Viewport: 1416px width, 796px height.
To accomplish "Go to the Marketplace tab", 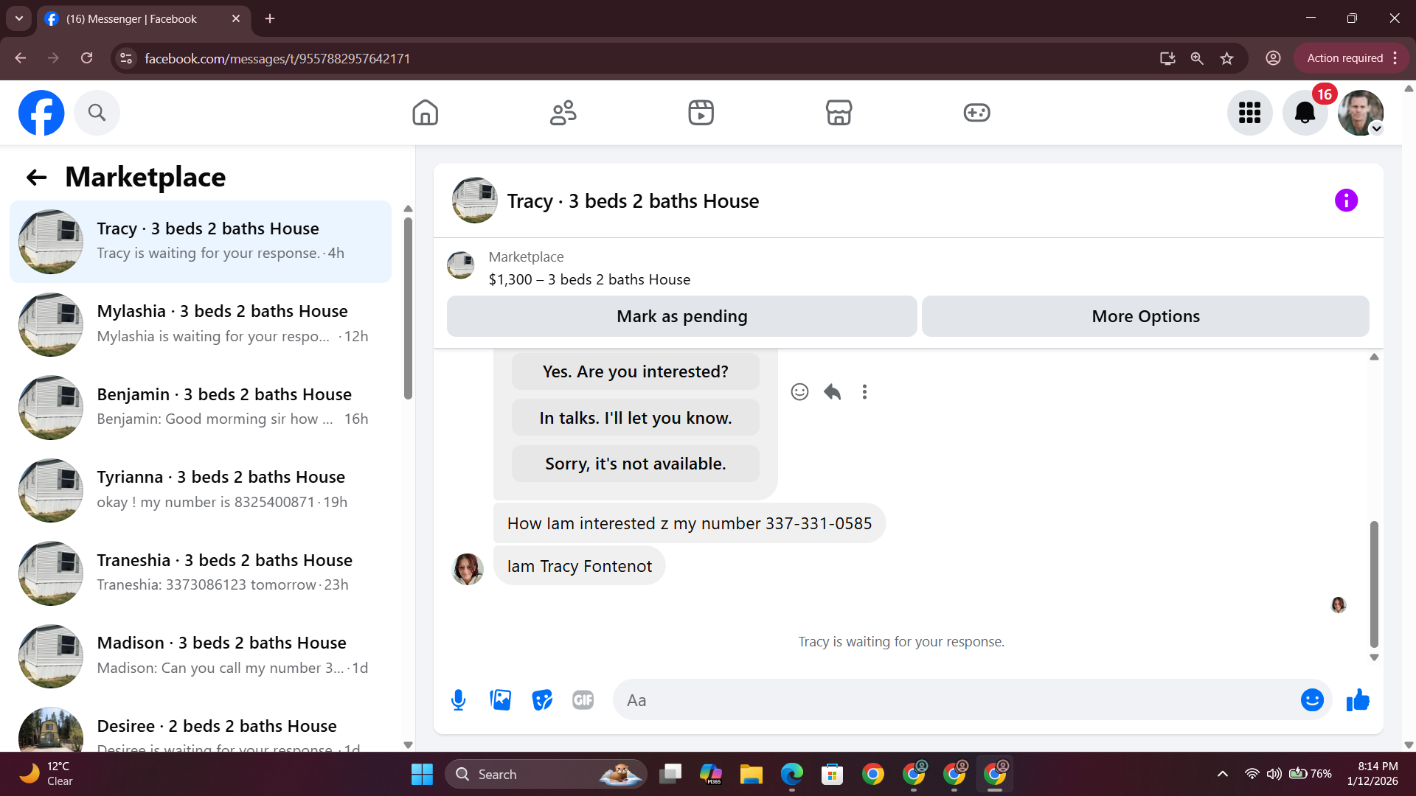I will tap(839, 113).
